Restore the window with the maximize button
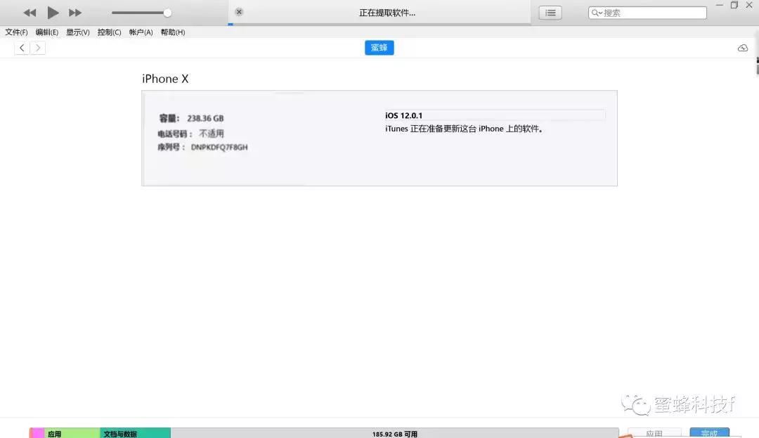This screenshot has height=438, width=759. [734, 5]
